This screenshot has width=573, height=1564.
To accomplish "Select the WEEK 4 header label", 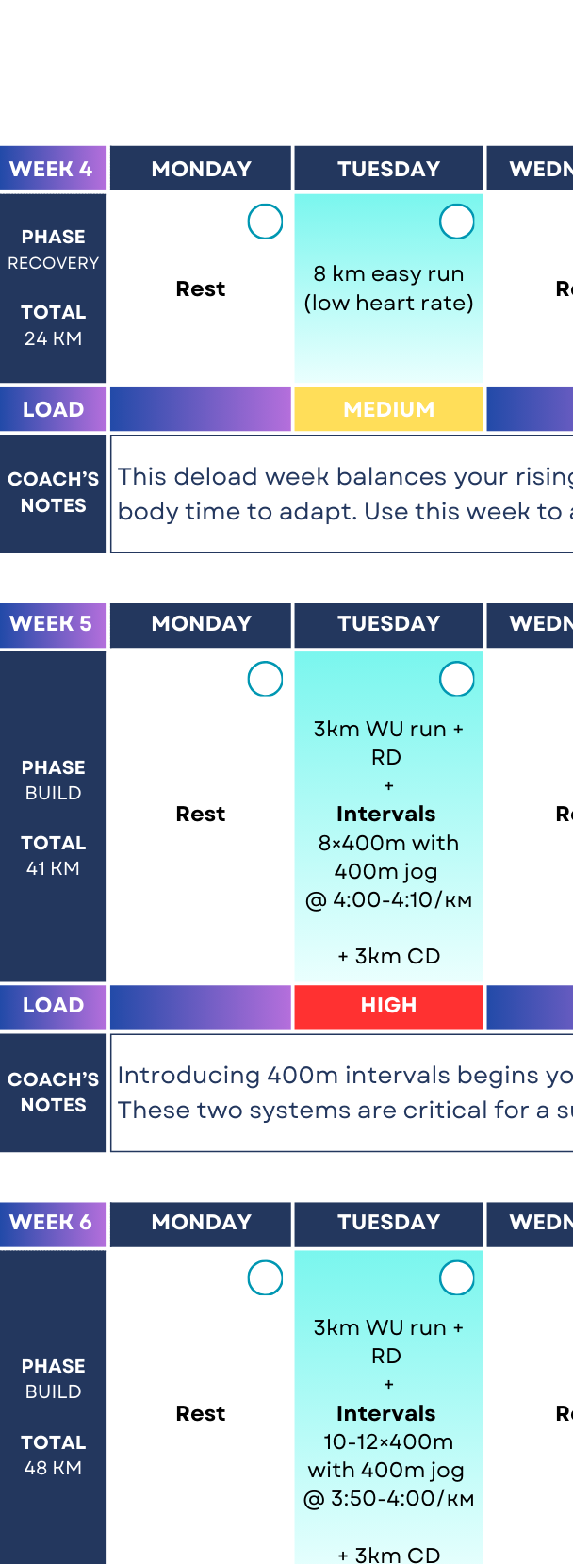I will click(x=52, y=170).
